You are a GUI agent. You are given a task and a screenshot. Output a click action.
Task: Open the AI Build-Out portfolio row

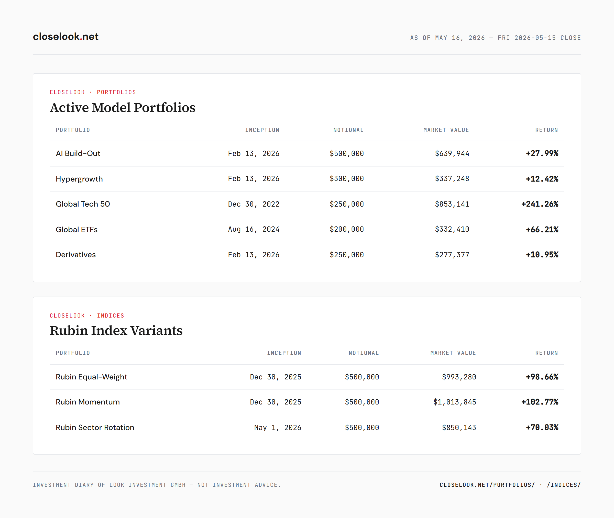pos(307,154)
